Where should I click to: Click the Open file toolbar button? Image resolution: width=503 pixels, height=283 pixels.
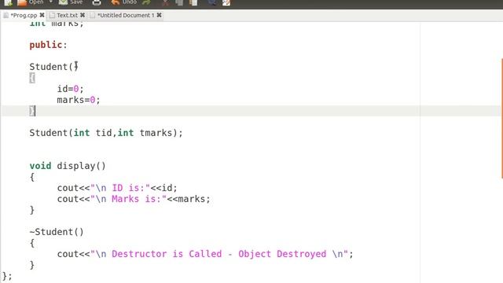[31, 2]
